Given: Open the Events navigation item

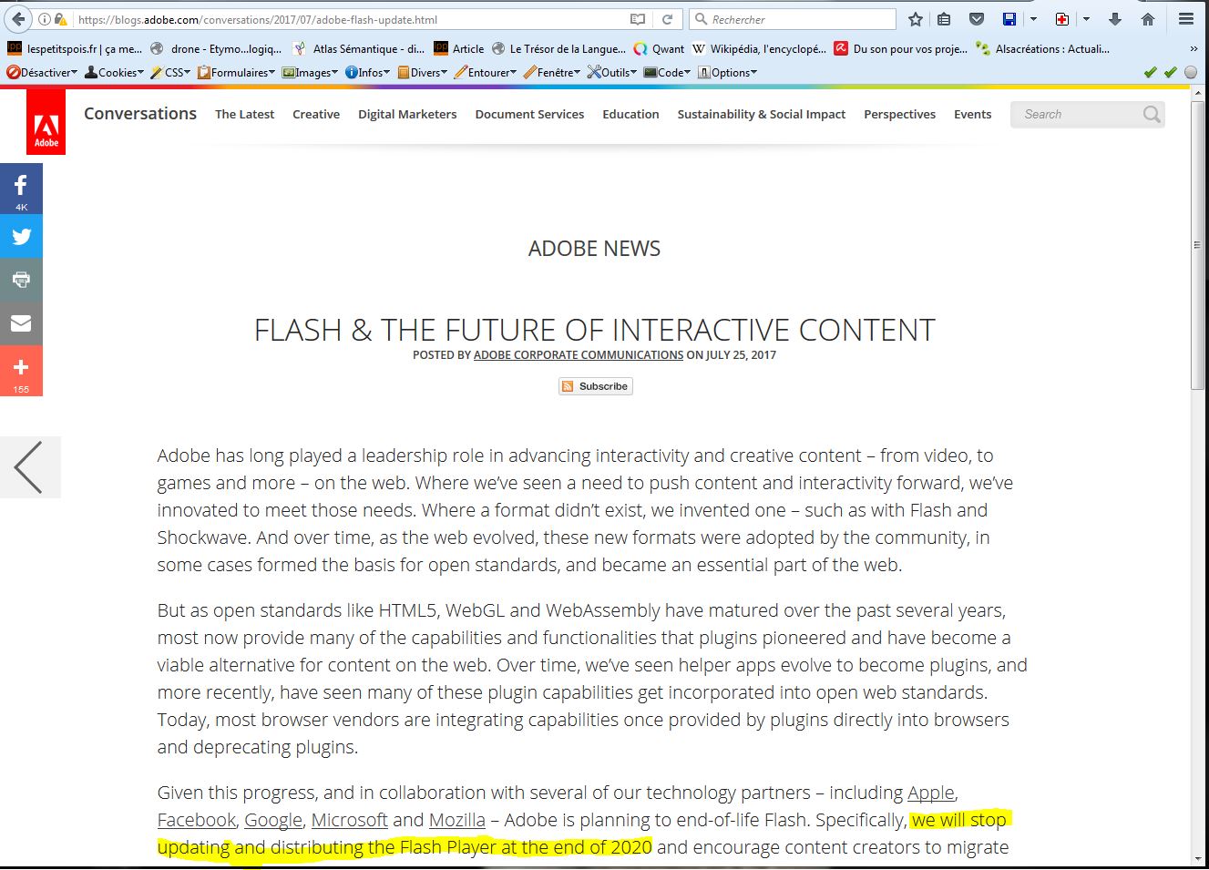Looking at the screenshot, I should [x=972, y=114].
